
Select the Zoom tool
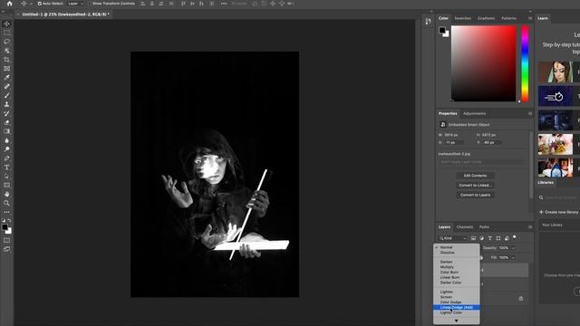click(x=6, y=203)
